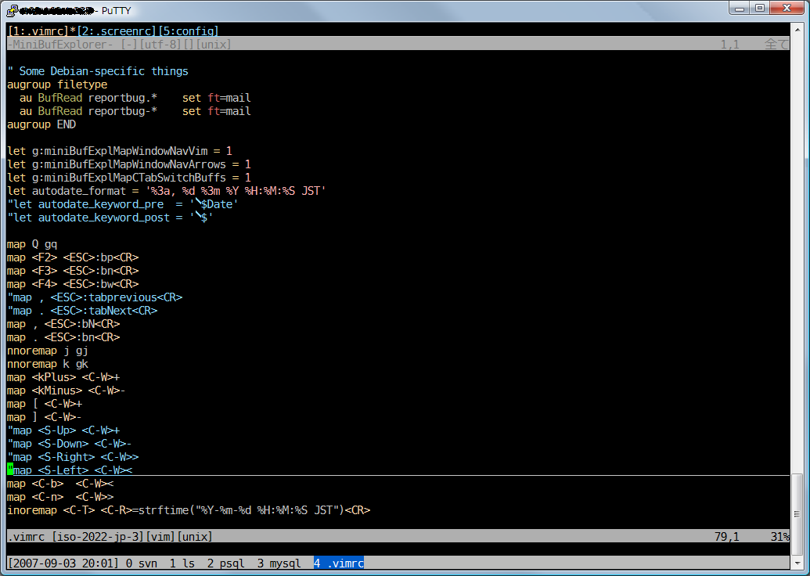Close the PuTTY terminal window
Viewport: 810px width, 576px height.
[x=788, y=8]
